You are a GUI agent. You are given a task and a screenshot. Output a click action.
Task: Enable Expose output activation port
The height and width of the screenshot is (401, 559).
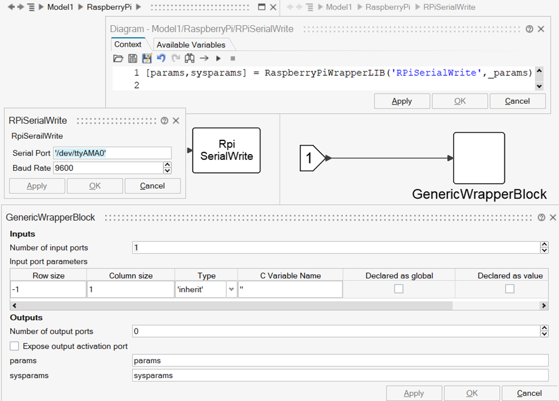coord(15,346)
